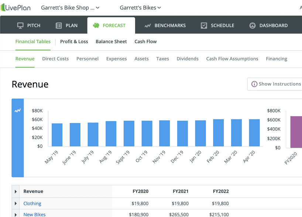Expand all rows via Revenue header arrow
Image resolution: width=302 pixels, height=217 pixels.
coord(16,192)
